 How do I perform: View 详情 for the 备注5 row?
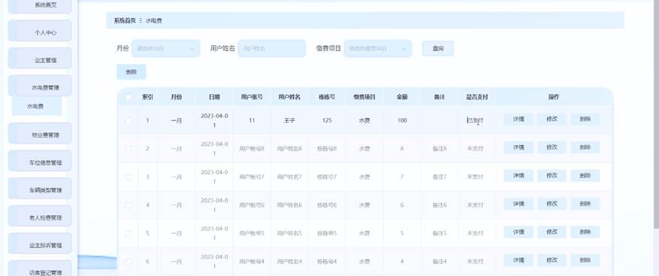coord(518,232)
